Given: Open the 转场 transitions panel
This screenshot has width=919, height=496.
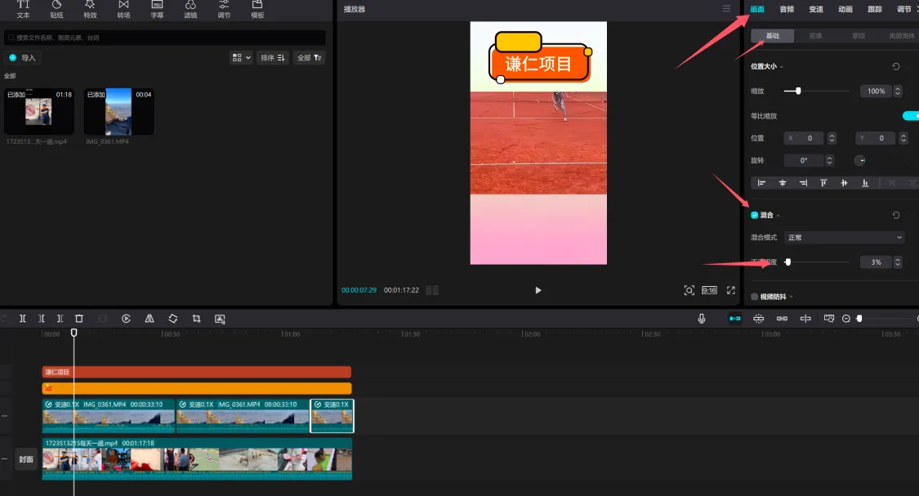Looking at the screenshot, I should (123, 9).
